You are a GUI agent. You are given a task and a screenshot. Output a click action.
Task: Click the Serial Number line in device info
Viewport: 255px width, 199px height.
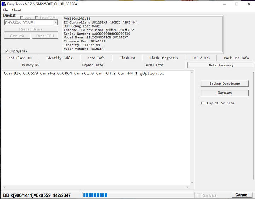[97, 34]
